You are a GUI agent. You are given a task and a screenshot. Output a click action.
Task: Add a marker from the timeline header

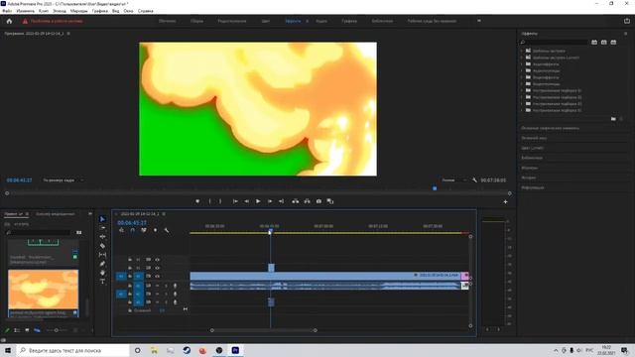pos(155,230)
